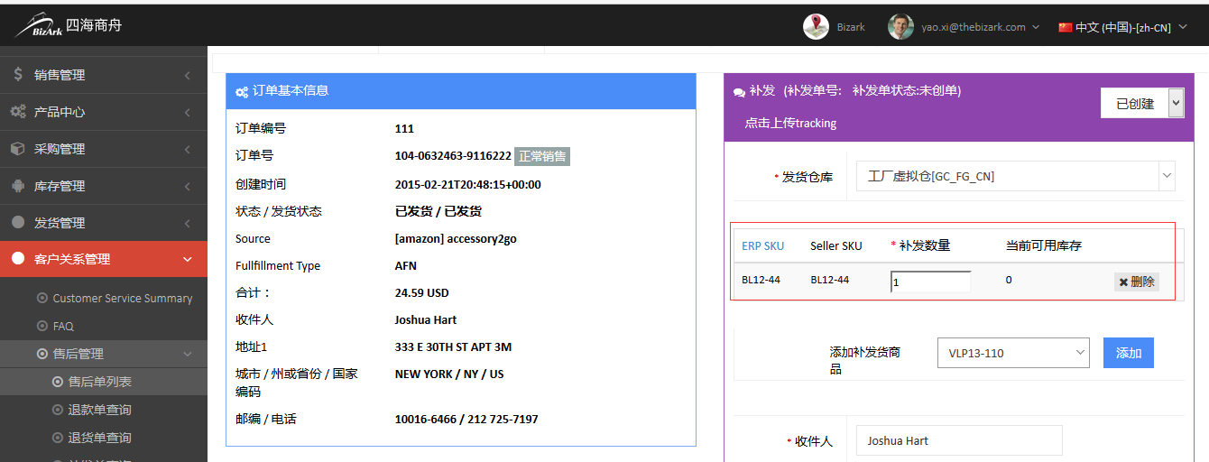Click the gears icon in 订单基本信息 header
Viewport: 1209px width, 462px height.
click(242, 91)
